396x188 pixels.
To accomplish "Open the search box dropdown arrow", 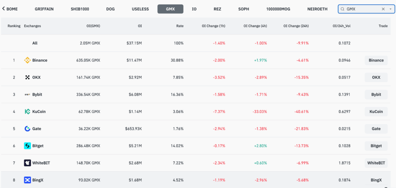I will click(391, 9).
